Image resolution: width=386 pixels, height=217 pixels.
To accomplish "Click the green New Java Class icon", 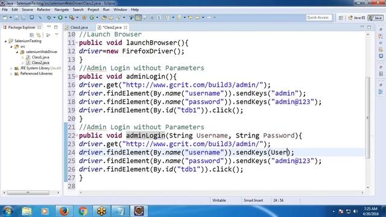I will pos(92,17).
